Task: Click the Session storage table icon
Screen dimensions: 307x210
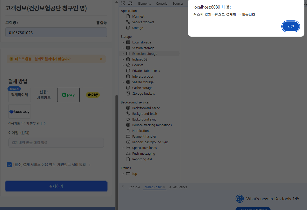Action: (128, 48)
